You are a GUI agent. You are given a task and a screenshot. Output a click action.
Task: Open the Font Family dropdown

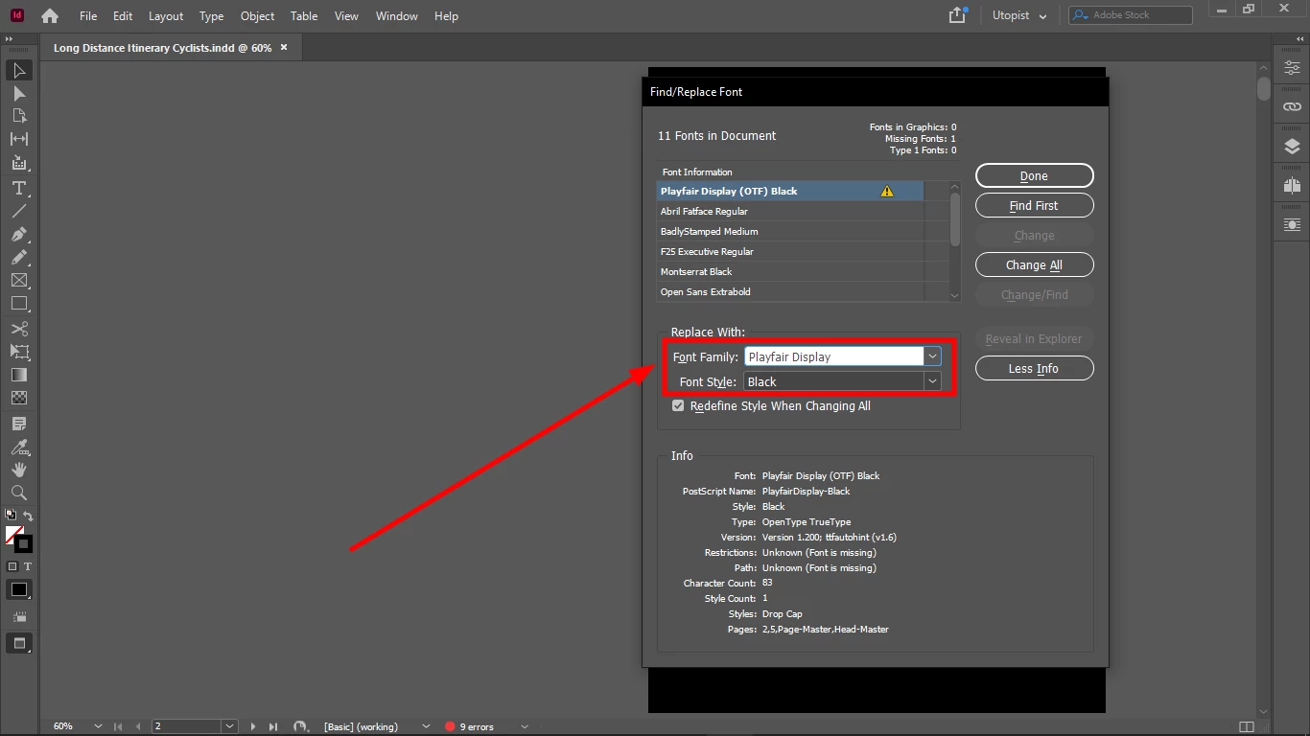932,356
